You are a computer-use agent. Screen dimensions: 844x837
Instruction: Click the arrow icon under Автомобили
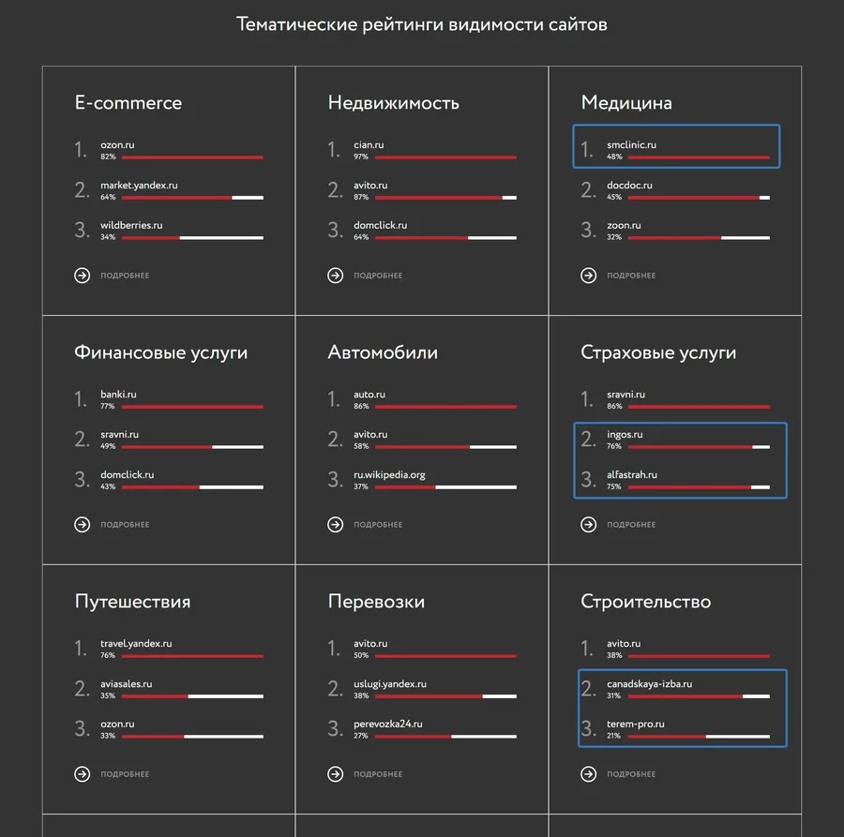coord(336,525)
